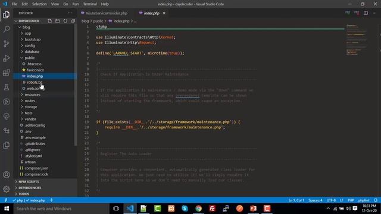Open the Selection menu
The height and width of the screenshot is (214, 381).
(39, 4)
